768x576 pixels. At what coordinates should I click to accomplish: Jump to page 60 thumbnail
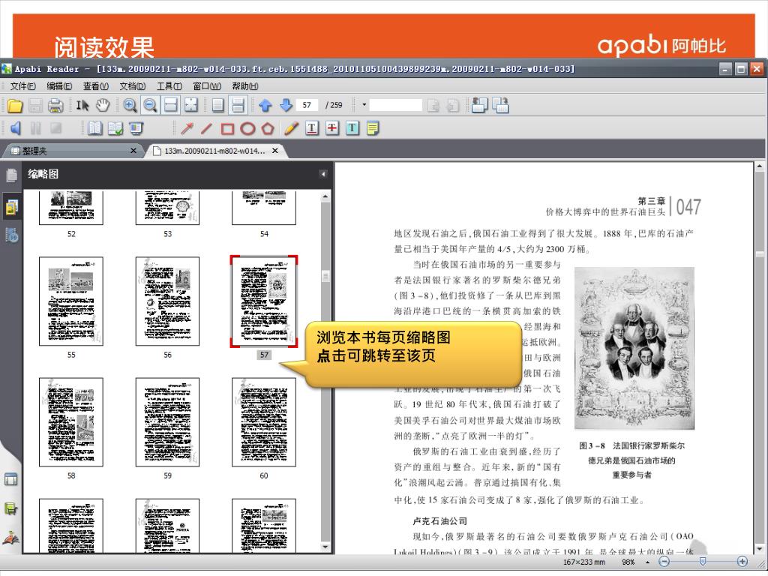pyautogui.click(x=264, y=422)
